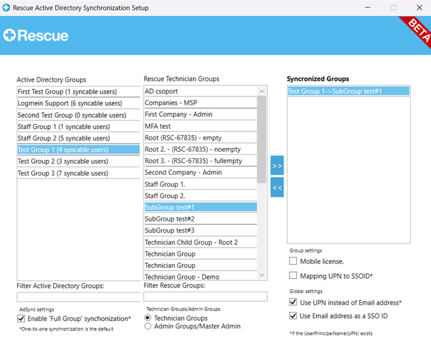Image resolution: width=431 pixels, height=360 pixels.
Task: Select Staff Group 2. in Rescue groups
Action: coord(201,196)
